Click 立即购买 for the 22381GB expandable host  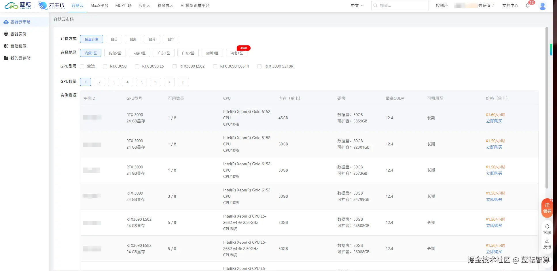[494, 147]
